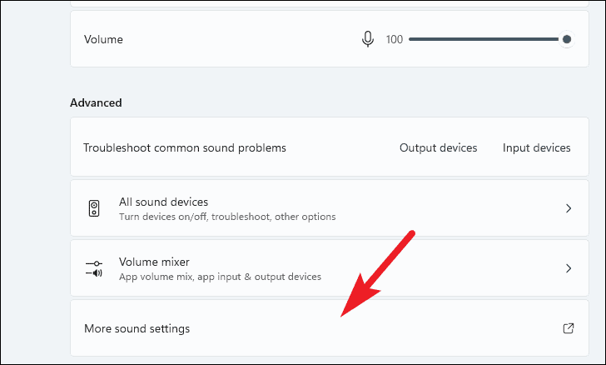
Task: Click "App volume mix, app input & output devices" text
Action: point(220,277)
